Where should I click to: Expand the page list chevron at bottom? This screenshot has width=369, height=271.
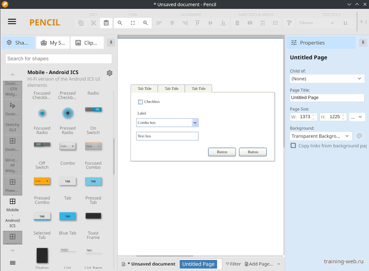tap(279, 264)
